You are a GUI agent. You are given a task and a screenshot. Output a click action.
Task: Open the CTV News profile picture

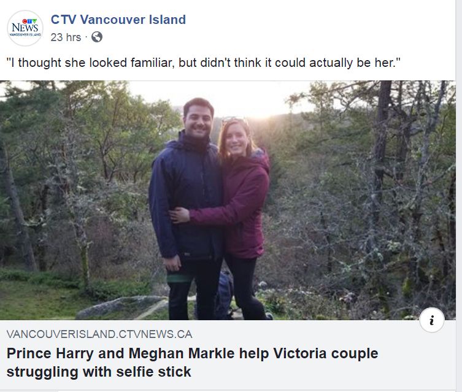(x=25, y=28)
